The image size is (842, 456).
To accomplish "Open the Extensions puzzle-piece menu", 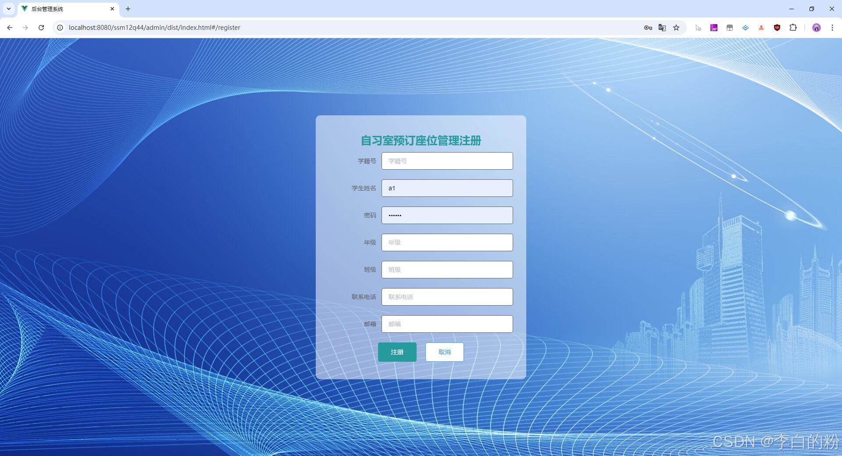I will point(793,28).
